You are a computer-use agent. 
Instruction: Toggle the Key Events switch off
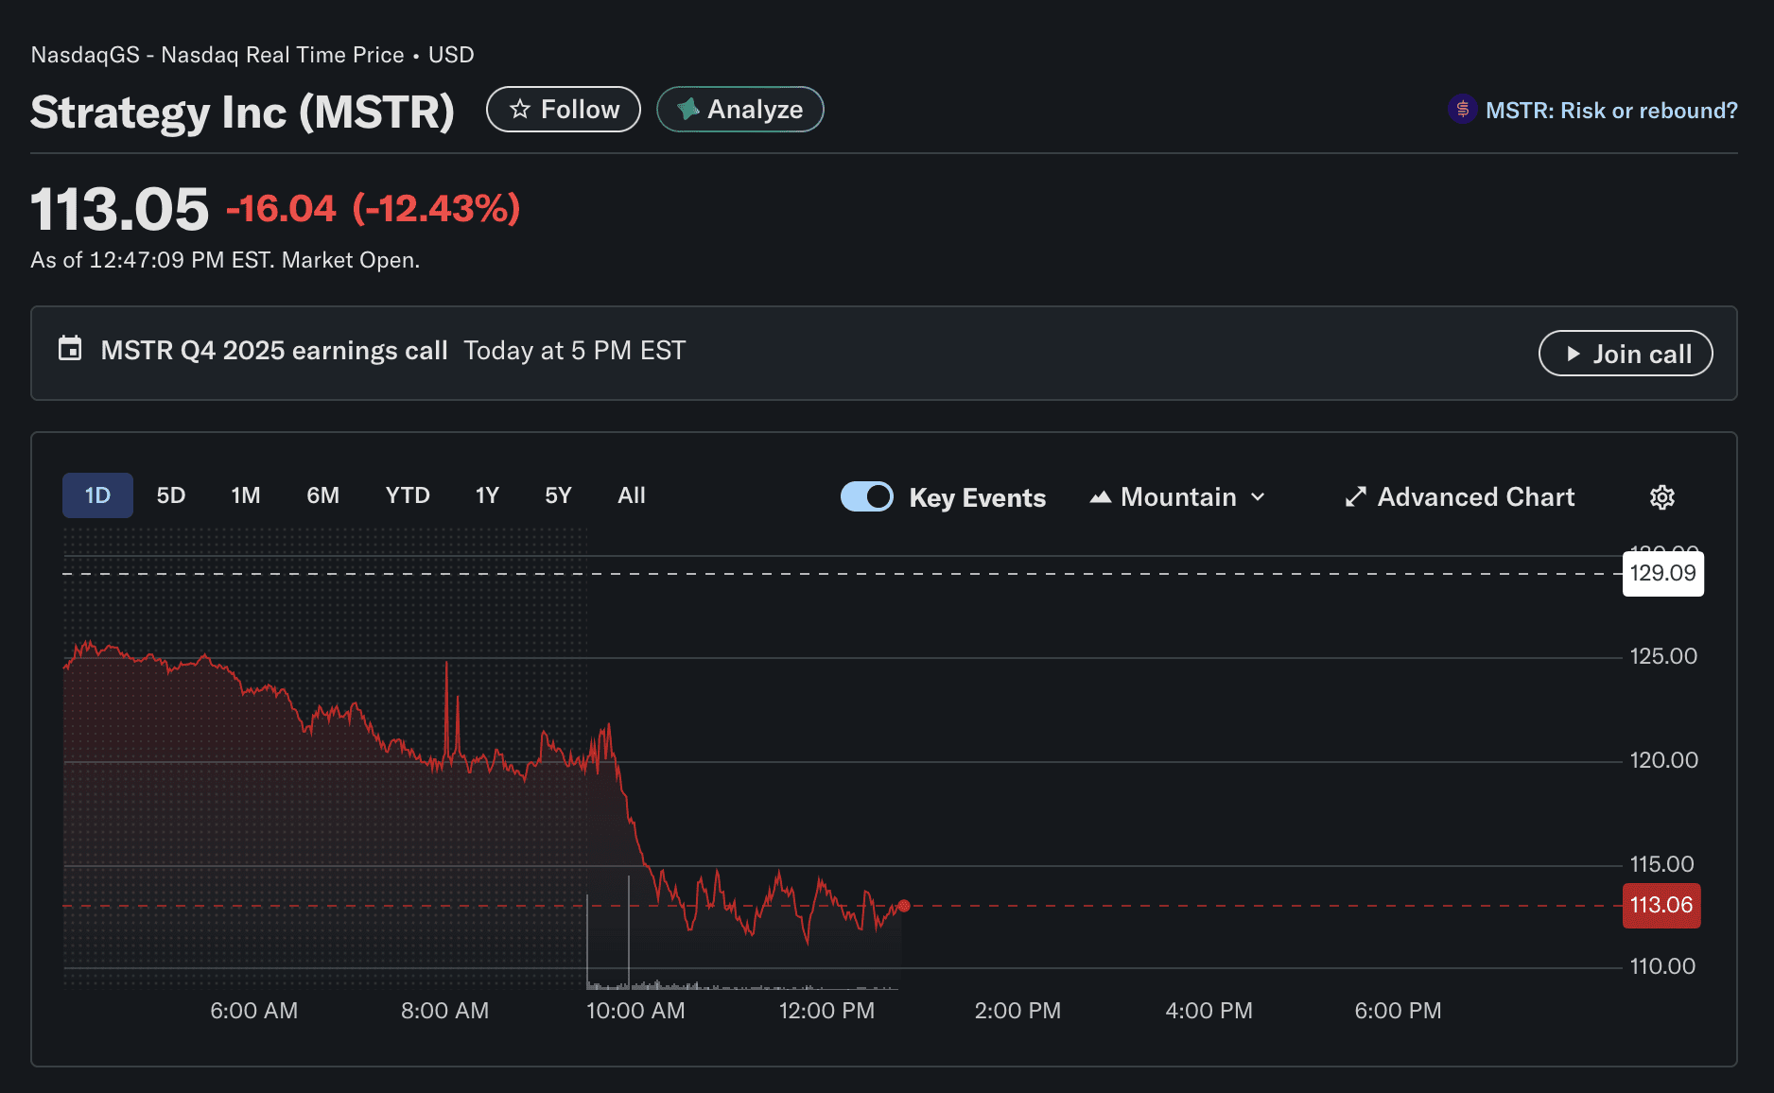point(866,497)
